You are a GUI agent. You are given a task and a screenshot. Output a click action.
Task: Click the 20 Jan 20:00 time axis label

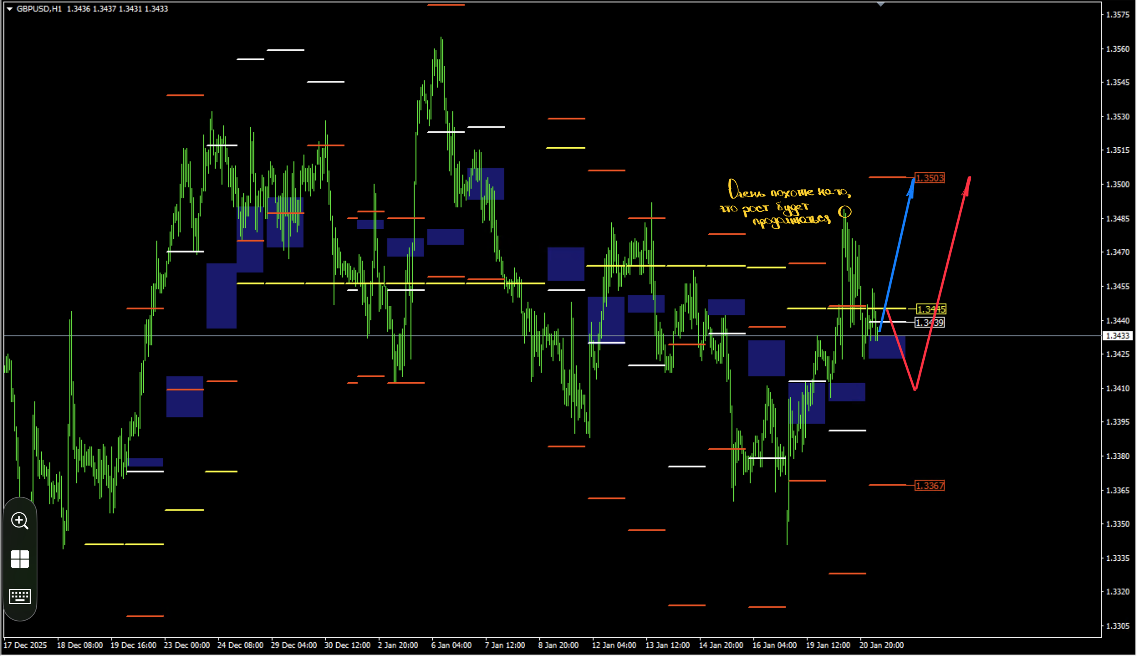tap(881, 645)
